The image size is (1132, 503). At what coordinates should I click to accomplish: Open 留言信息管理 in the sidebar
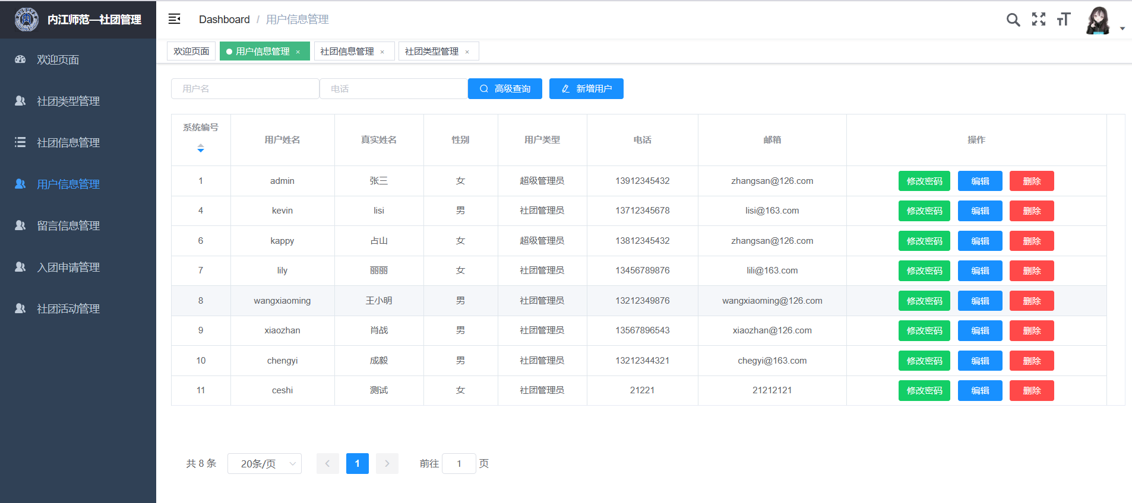coord(68,226)
